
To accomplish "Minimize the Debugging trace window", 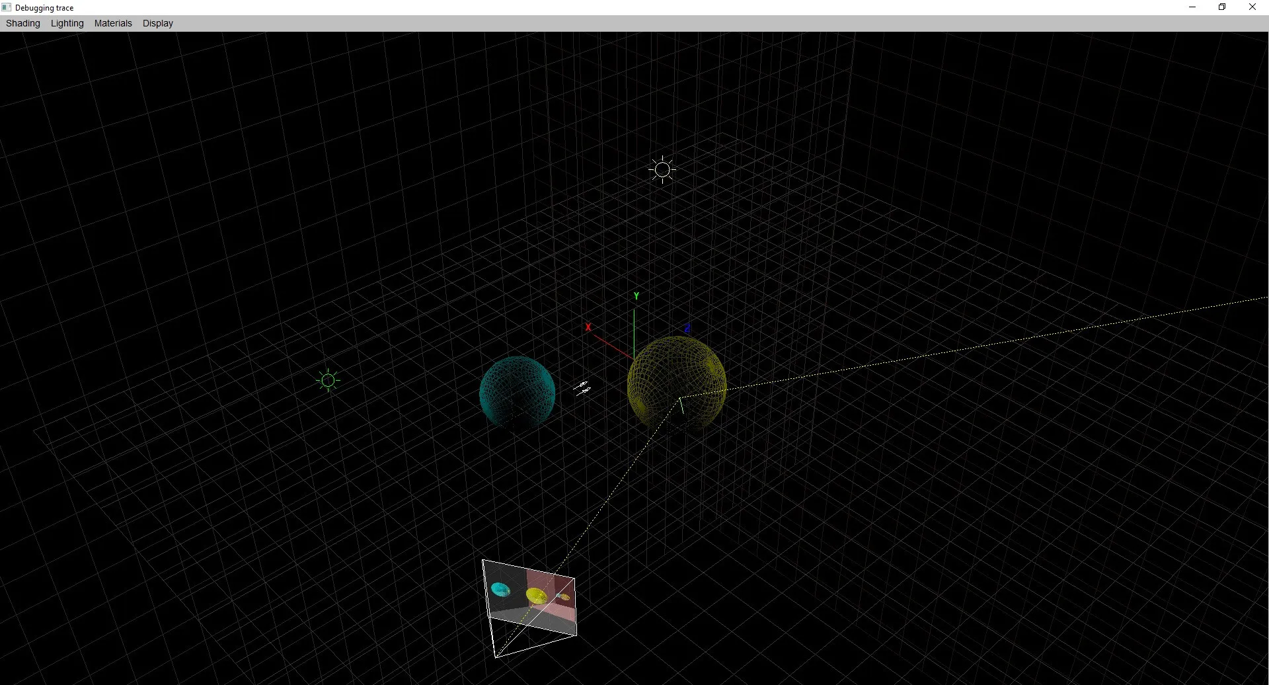I will coord(1192,7).
